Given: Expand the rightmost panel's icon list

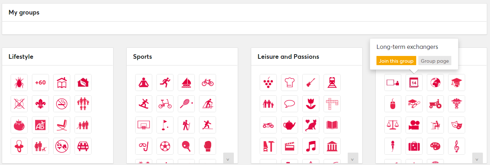Looking at the screenshot, I should [x=478, y=158].
